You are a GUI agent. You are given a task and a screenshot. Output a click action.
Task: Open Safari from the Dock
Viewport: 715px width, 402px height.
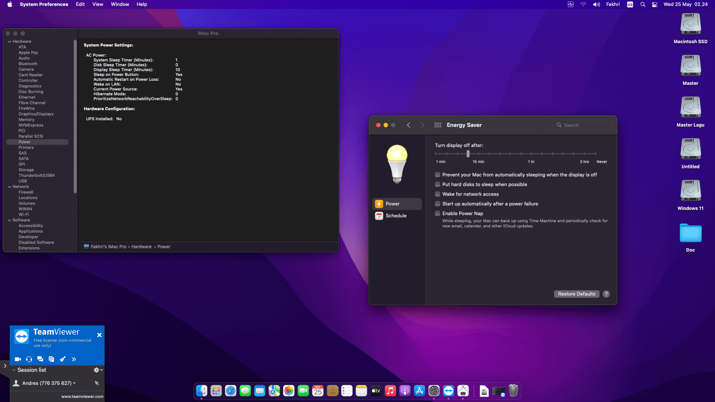pos(231,391)
